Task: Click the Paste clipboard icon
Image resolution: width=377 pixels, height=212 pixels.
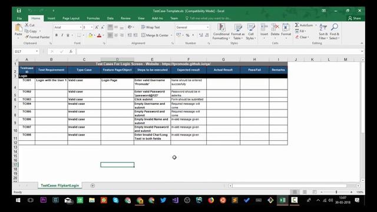Action: coord(18,28)
